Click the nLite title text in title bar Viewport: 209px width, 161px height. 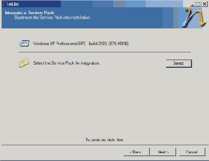(13, 4)
